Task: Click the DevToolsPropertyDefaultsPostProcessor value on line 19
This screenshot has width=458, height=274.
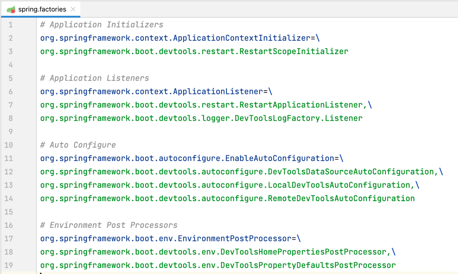Action: (218, 265)
